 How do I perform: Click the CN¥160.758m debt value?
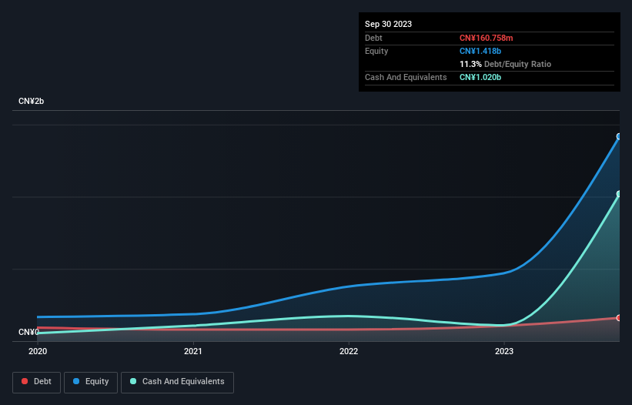[x=486, y=38]
